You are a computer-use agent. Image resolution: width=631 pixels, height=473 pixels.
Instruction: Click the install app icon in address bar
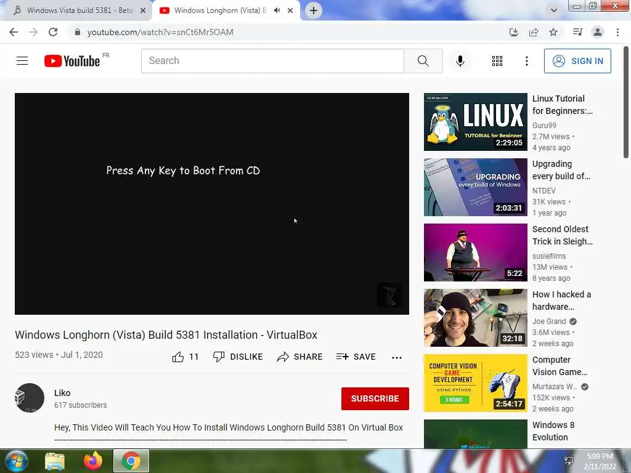pos(514,32)
